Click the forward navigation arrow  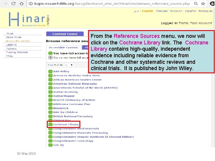[5, 4]
